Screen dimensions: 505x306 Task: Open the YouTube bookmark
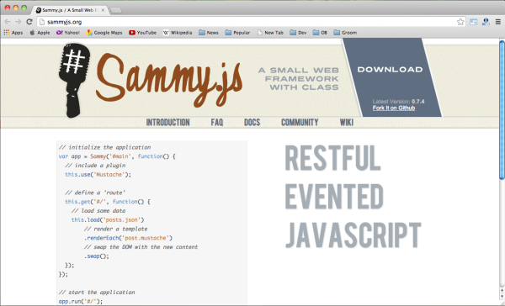[142, 33]
